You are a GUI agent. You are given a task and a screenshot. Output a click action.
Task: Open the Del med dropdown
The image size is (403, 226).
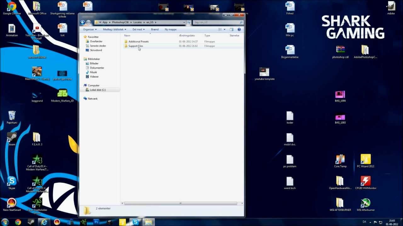(x=139, y=30)
